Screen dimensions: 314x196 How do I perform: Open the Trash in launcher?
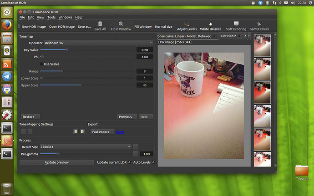point(7,189)
